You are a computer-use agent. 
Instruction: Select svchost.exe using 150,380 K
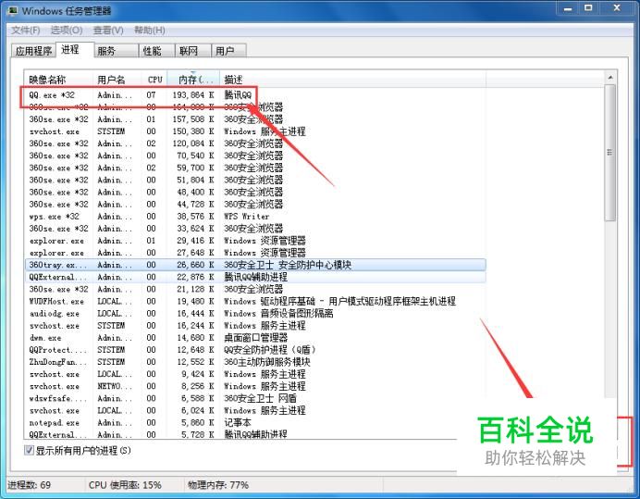(255, 131)
